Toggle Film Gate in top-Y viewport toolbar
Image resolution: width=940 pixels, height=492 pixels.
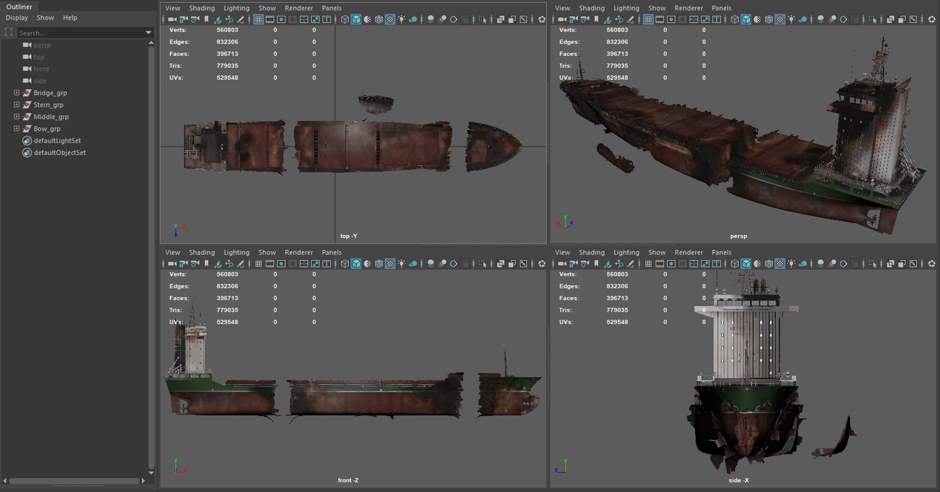tap(270, 20)
